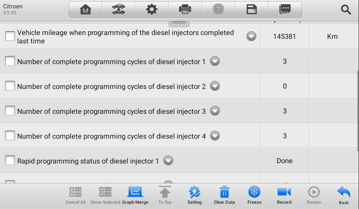Freeze the live data
The width and height of the screenshot is (359, 209).
tap(255, 195)
